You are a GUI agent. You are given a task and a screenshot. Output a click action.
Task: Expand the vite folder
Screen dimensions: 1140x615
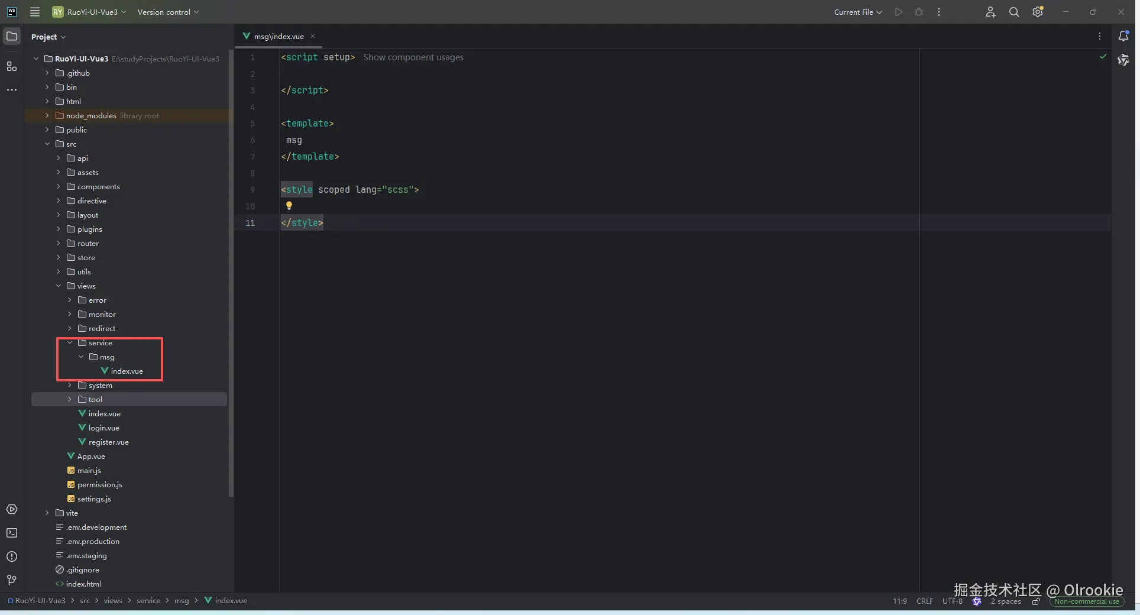click(47, 513)
